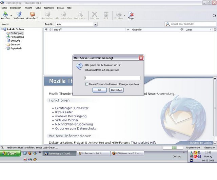Image resolution: width=217 pixels, height=180 pixels.
Task: Select the Papierkorb folder
Action: click(16, 48)
